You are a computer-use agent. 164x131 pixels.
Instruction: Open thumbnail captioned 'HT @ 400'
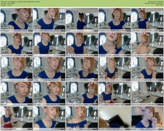[49, 118]
